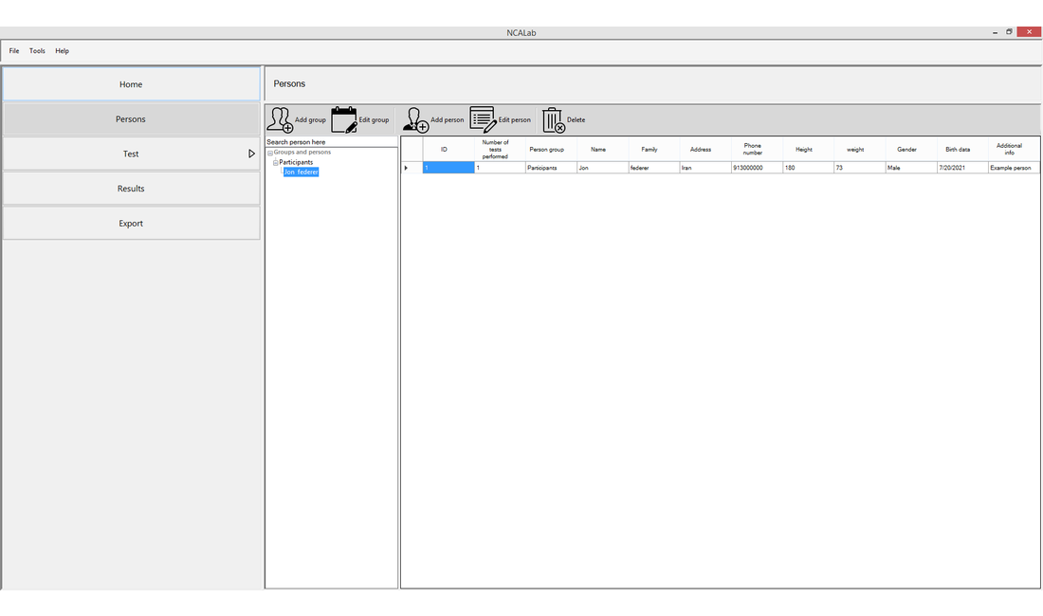1043x616 pixels.
Task: Open the Export section
Action: (131, 224)
